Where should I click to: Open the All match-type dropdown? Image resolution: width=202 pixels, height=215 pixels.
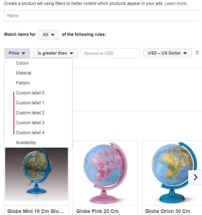pyautogui.click(x=49, y=35)
